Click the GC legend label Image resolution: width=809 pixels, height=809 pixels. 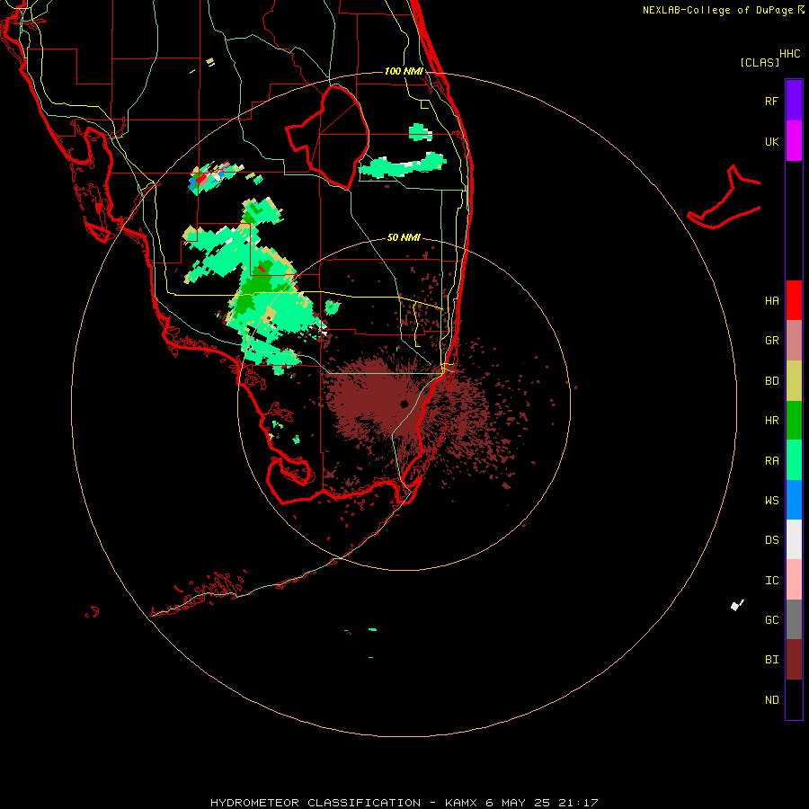pyautogui.click(x=771, y=620)
